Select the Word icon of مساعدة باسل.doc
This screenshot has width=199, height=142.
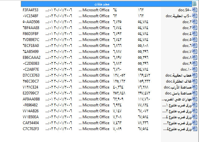pyautogui.click(x=195, y=93)
